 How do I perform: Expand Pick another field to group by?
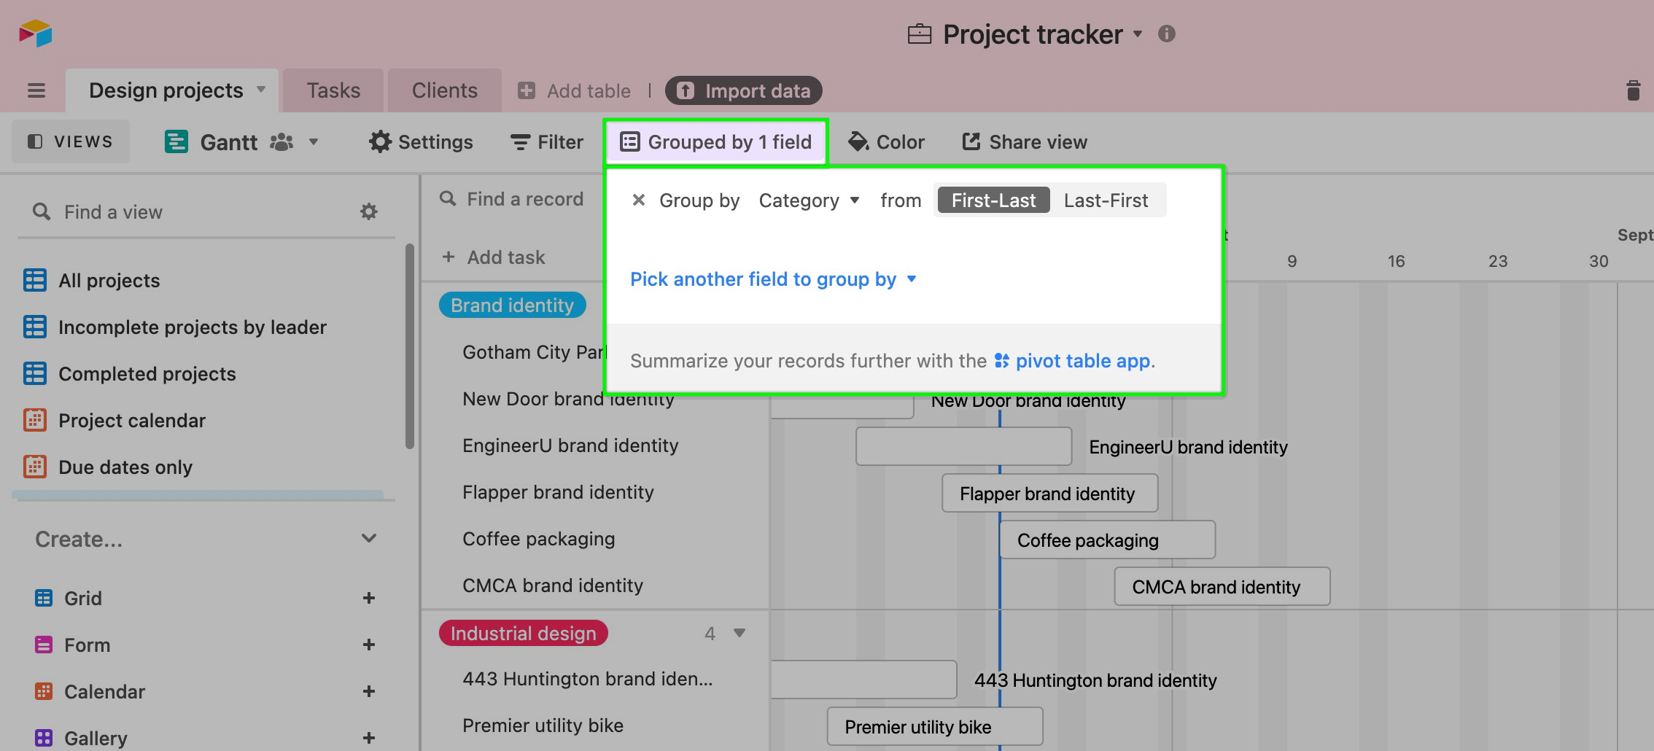(773, 279)
